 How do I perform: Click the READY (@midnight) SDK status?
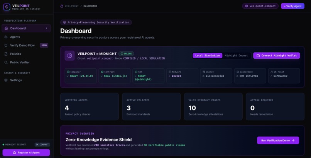[x=143, y=77]
